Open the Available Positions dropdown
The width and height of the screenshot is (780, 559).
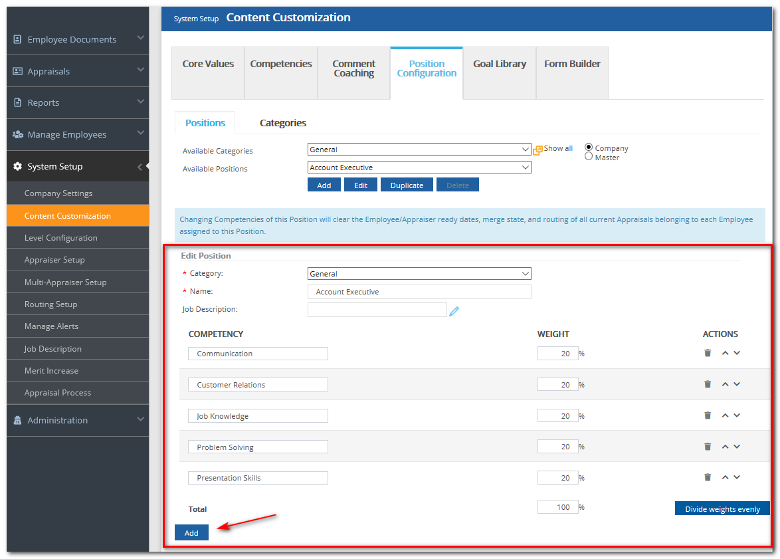tap(419, 168)
